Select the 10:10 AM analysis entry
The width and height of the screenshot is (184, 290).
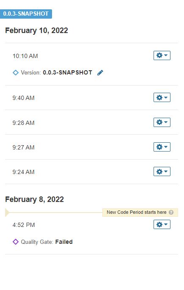pyautogui.click(x=92, y=64)
